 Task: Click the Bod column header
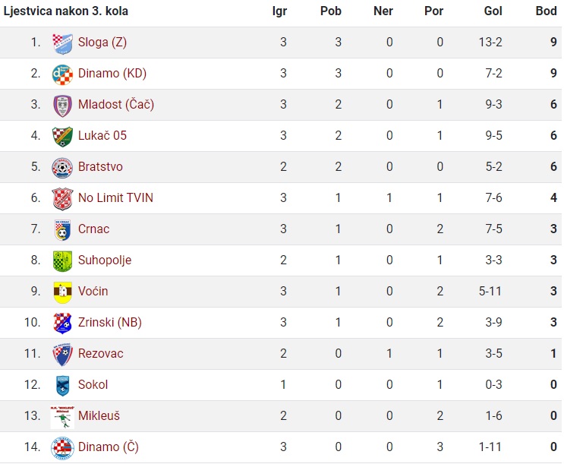pos(546,11)
